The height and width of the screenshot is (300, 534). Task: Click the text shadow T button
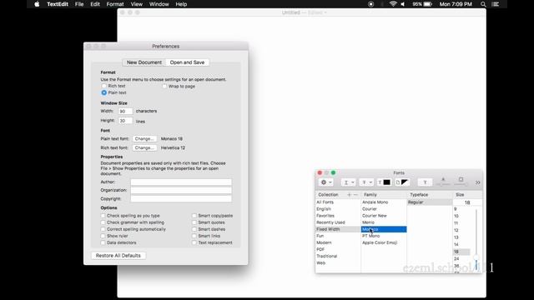click(425, 182)
